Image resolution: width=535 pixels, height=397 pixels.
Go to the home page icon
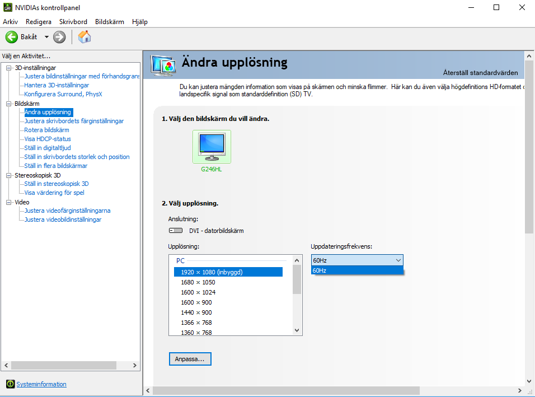(85, 37)
